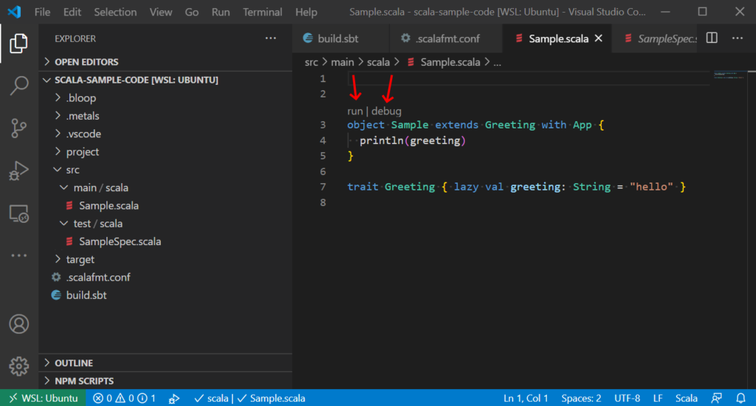Open the Manage gear settings icon

coord(19,365)
